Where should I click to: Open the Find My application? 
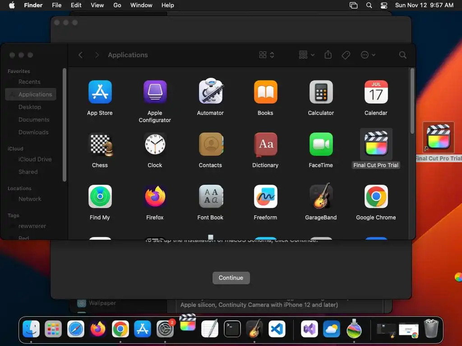tap(100, 196)
